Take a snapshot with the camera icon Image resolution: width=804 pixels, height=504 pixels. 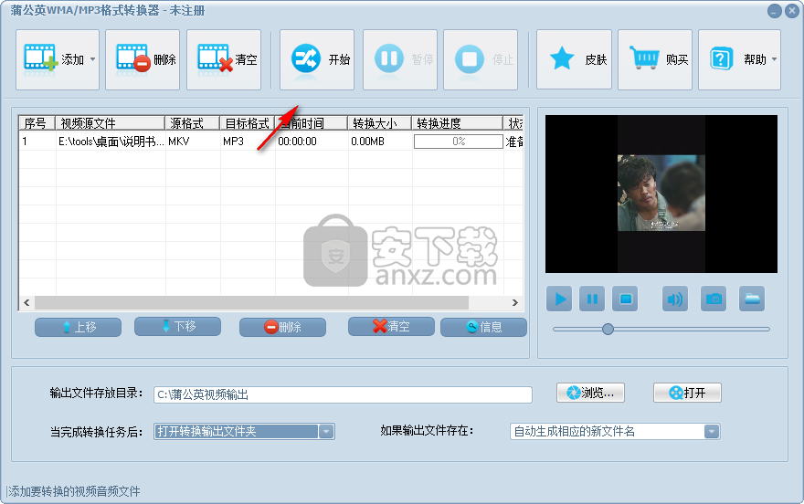tap(714, 299)
